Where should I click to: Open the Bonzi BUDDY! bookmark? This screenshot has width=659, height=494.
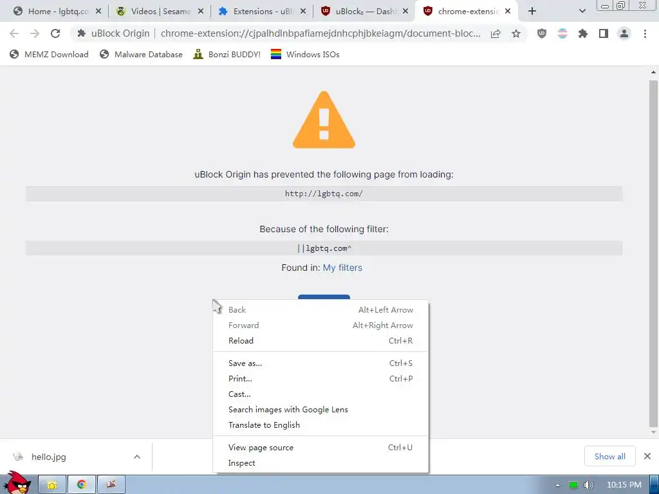[x=227, y=55]
